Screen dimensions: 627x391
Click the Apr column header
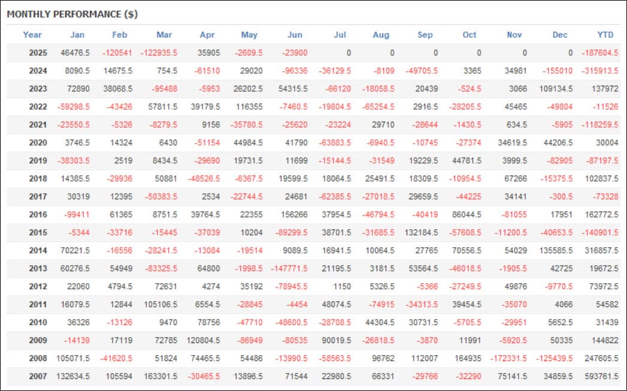pyautogui.click(x=207, y=35)
